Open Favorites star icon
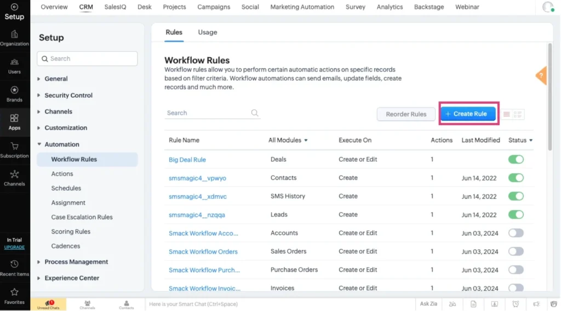Image resolution: width=561 pixels, height=311 pixels. coord(14,292)
